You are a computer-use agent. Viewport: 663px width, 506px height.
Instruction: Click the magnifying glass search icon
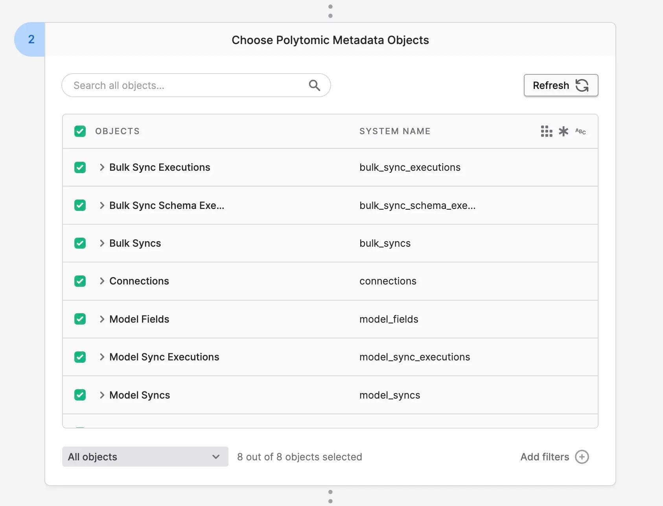(314, 85)
